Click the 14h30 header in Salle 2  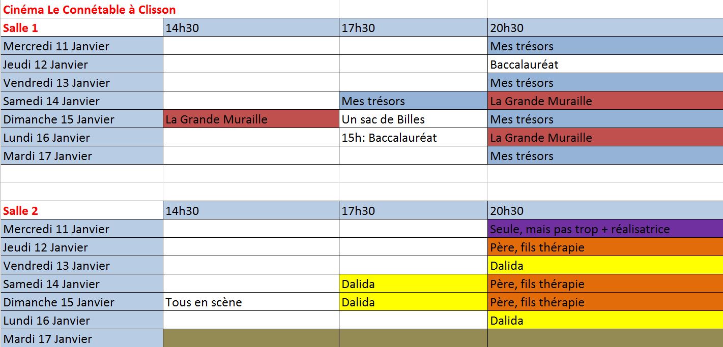[x=250, y=211]
